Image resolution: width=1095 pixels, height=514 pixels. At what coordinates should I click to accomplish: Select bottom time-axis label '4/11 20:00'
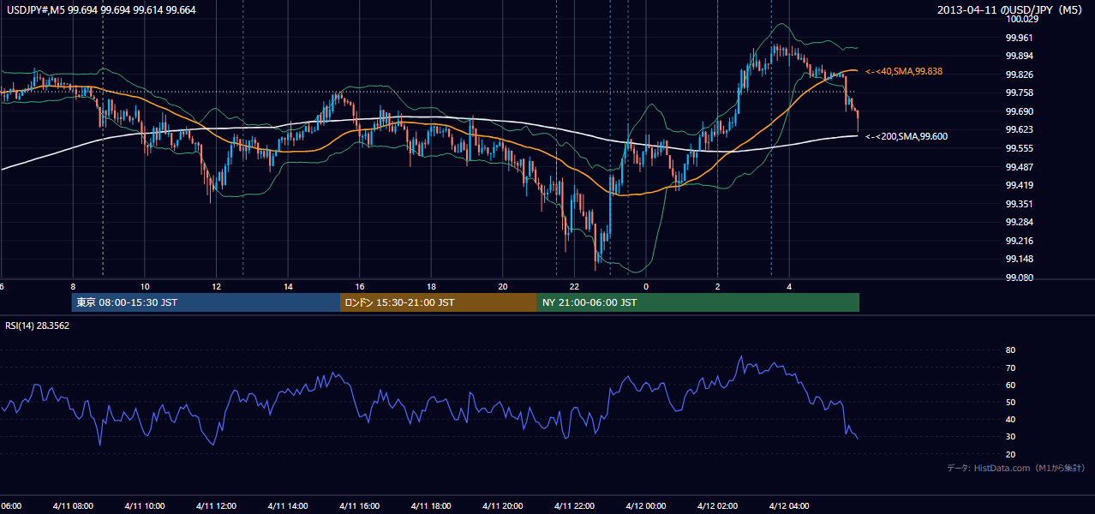click(x=502, y=505)
